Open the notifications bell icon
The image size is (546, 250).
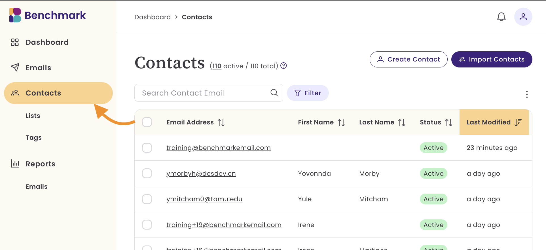pos(501,17)
